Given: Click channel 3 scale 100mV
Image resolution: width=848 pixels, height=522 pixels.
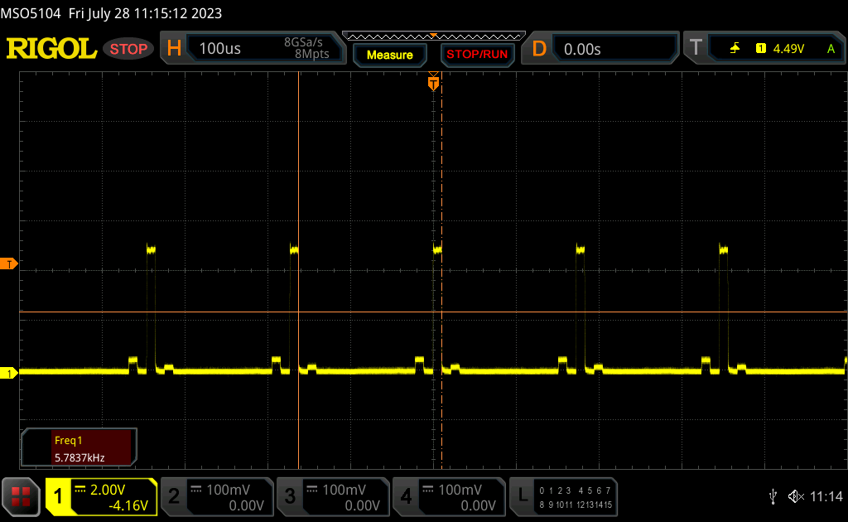Looking at the screenshot, I should pyautogui.click(x=344, y=490).
